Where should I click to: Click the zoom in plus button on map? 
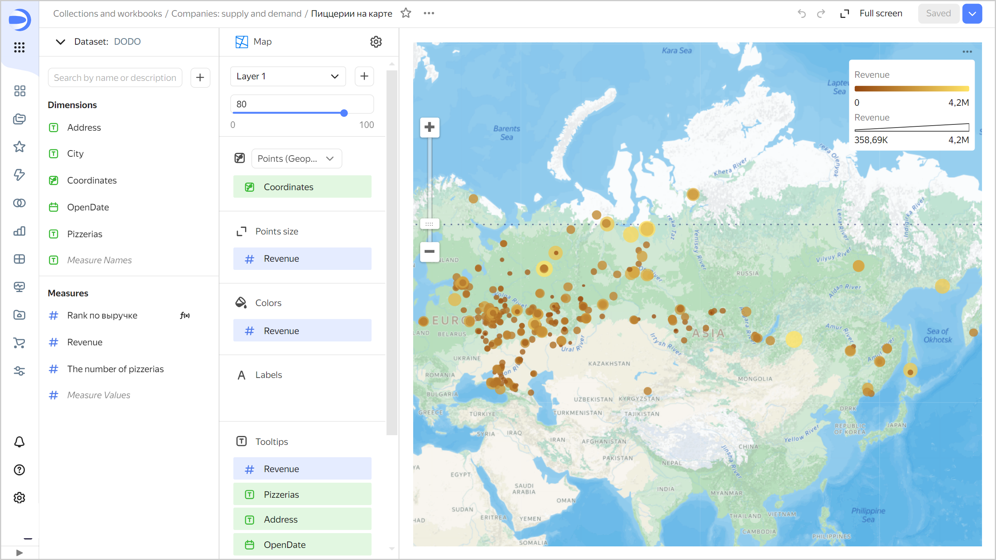tap(430, 127)
